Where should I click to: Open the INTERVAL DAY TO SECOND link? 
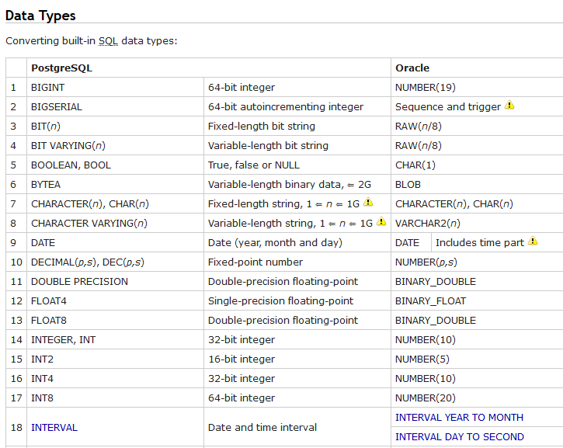(460, 437)
